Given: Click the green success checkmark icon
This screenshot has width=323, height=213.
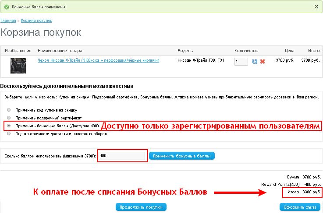Looking at the screenshot, I should pyautogui.click(x=7, y=7).
